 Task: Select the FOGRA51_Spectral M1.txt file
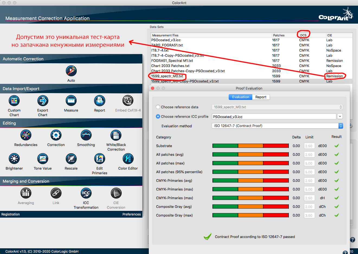point(251,61)
